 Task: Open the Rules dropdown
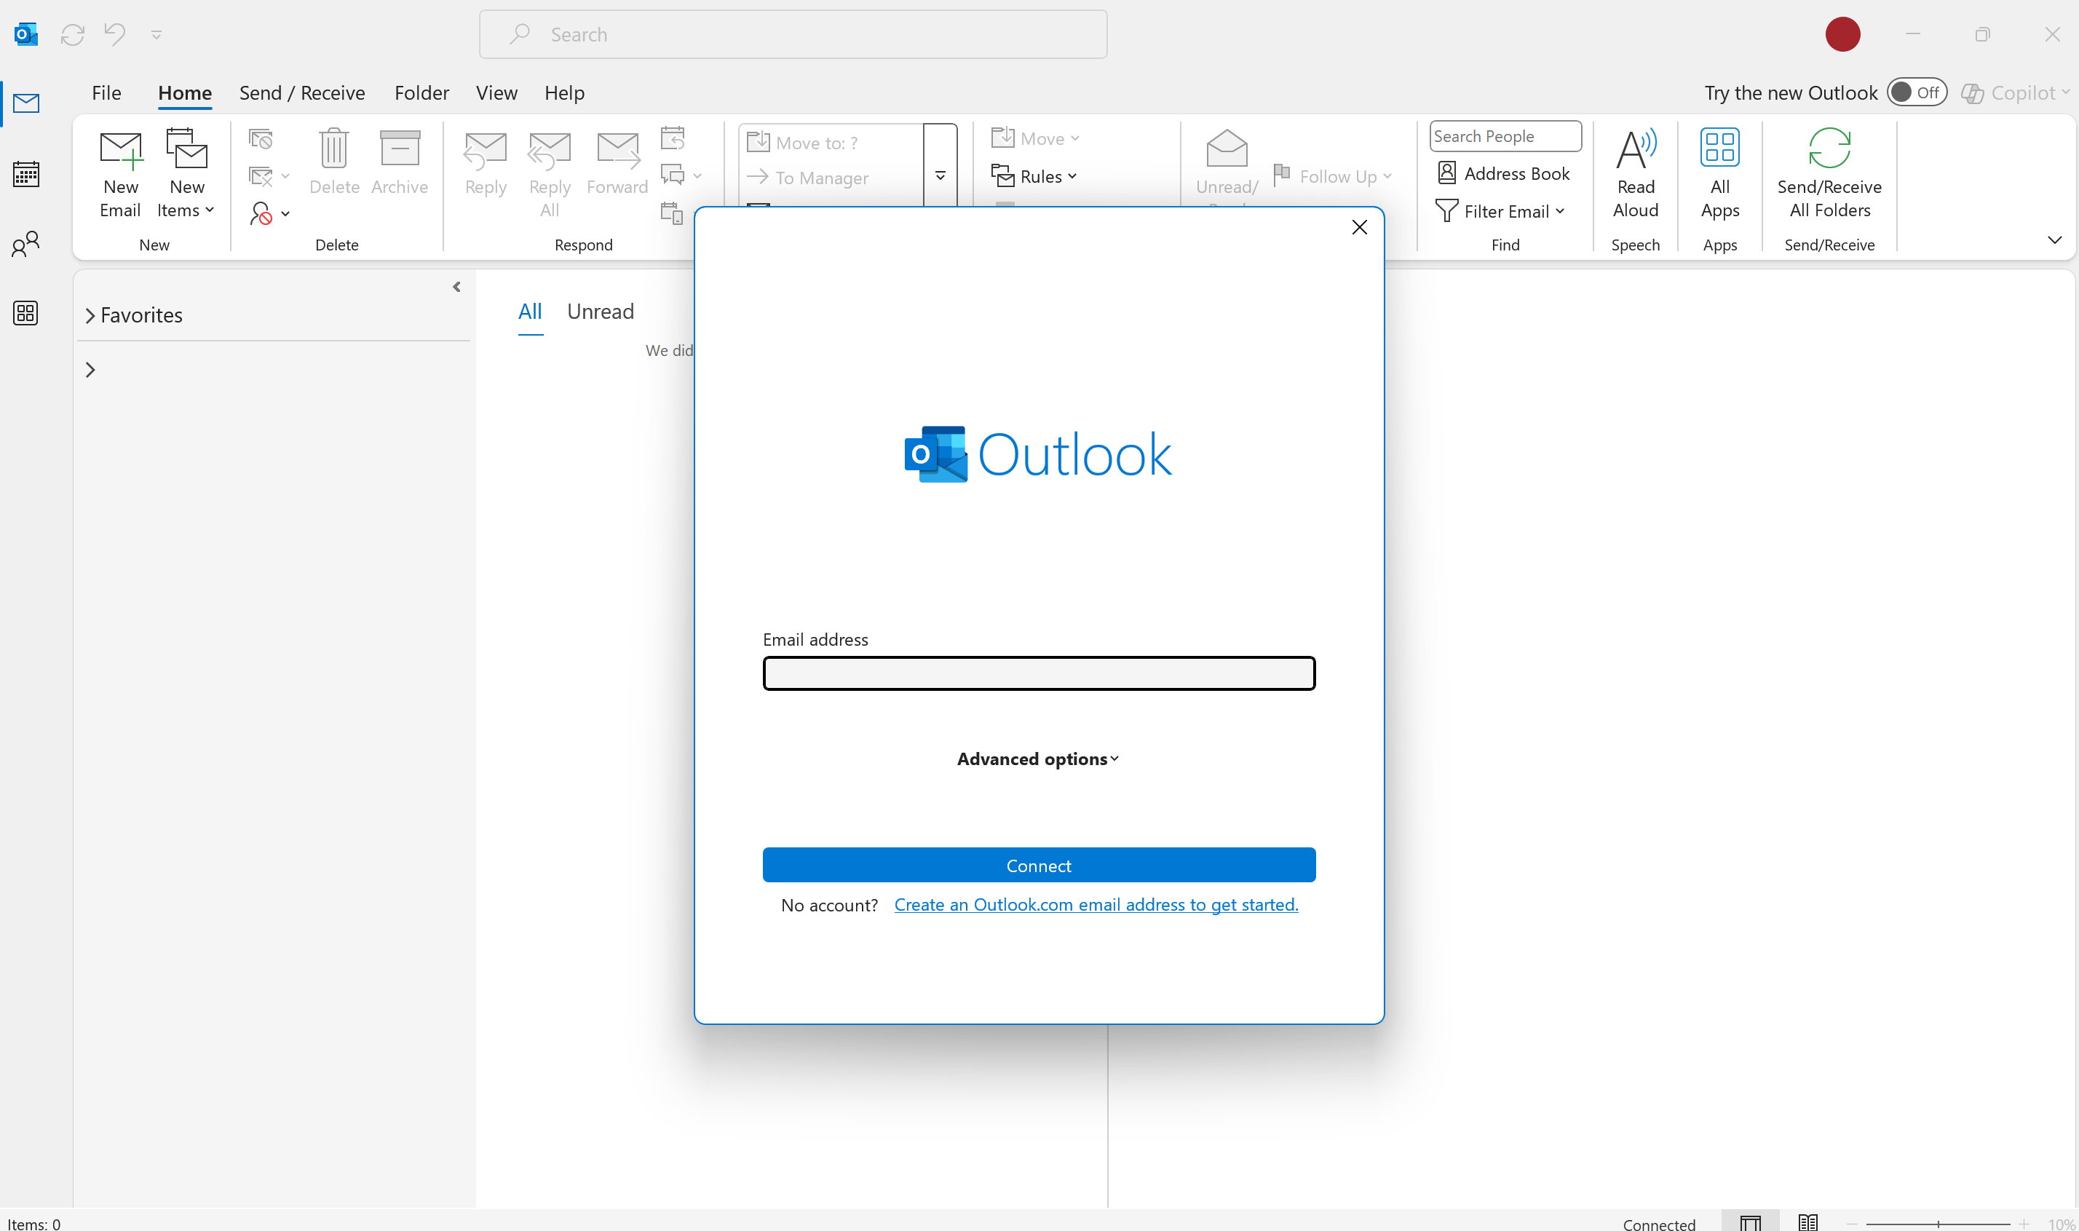point(1034,176)
